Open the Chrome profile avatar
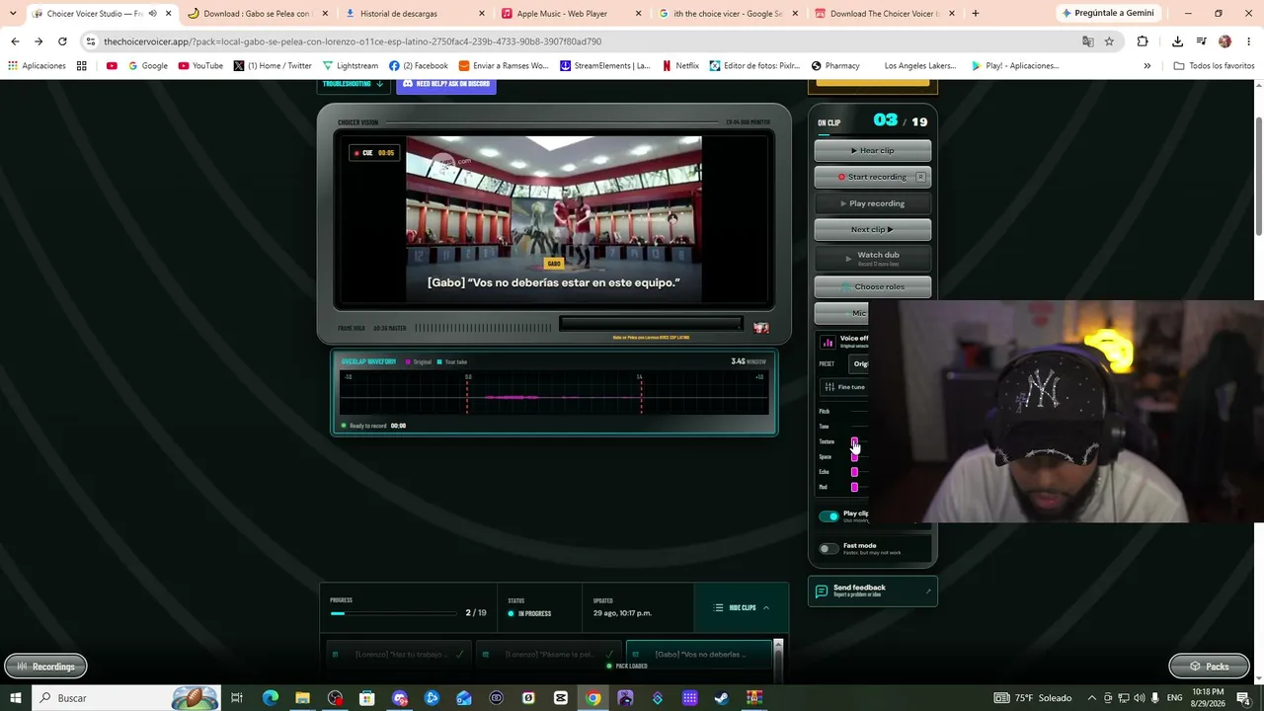The image size is (1264, 711). pos(1224,41)
